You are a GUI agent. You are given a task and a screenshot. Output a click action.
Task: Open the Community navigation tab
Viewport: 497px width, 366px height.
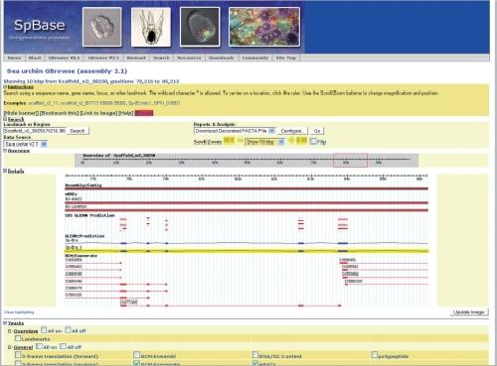pos(254,58)
